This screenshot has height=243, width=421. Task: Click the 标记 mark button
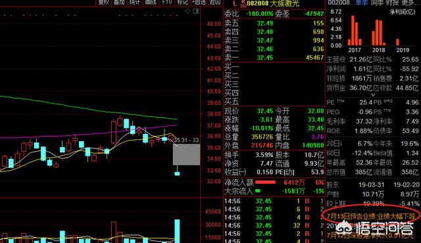point(182,3)
